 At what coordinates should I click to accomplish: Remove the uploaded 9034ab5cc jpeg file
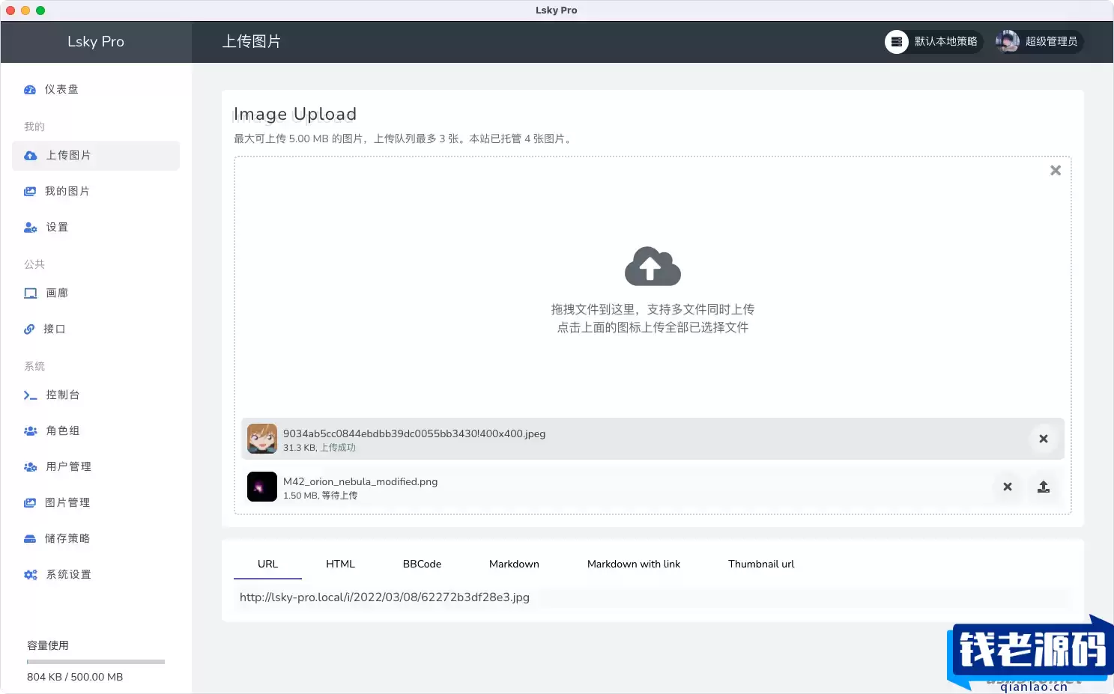tap(1044, 439)
